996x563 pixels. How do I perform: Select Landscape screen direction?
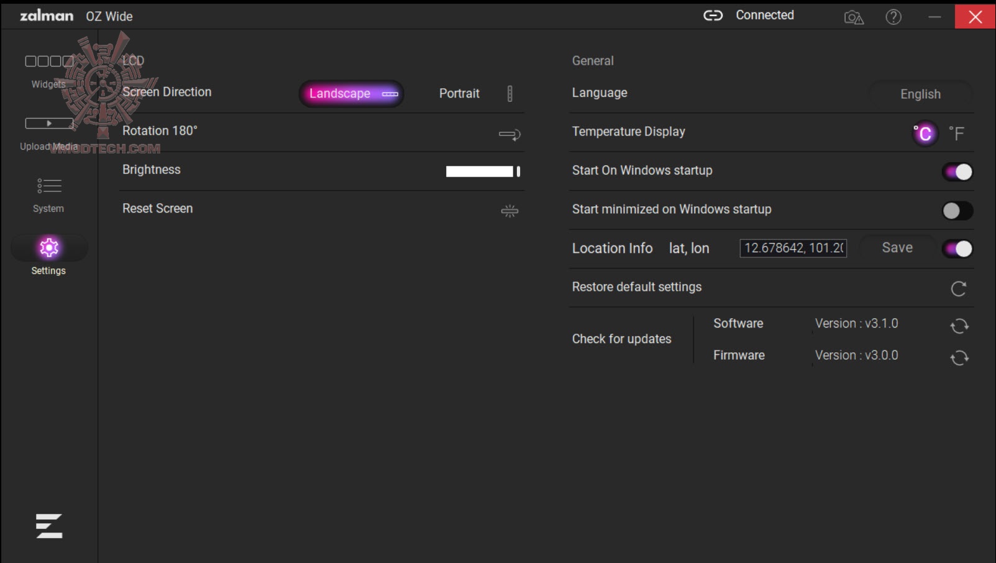point(352,94)
